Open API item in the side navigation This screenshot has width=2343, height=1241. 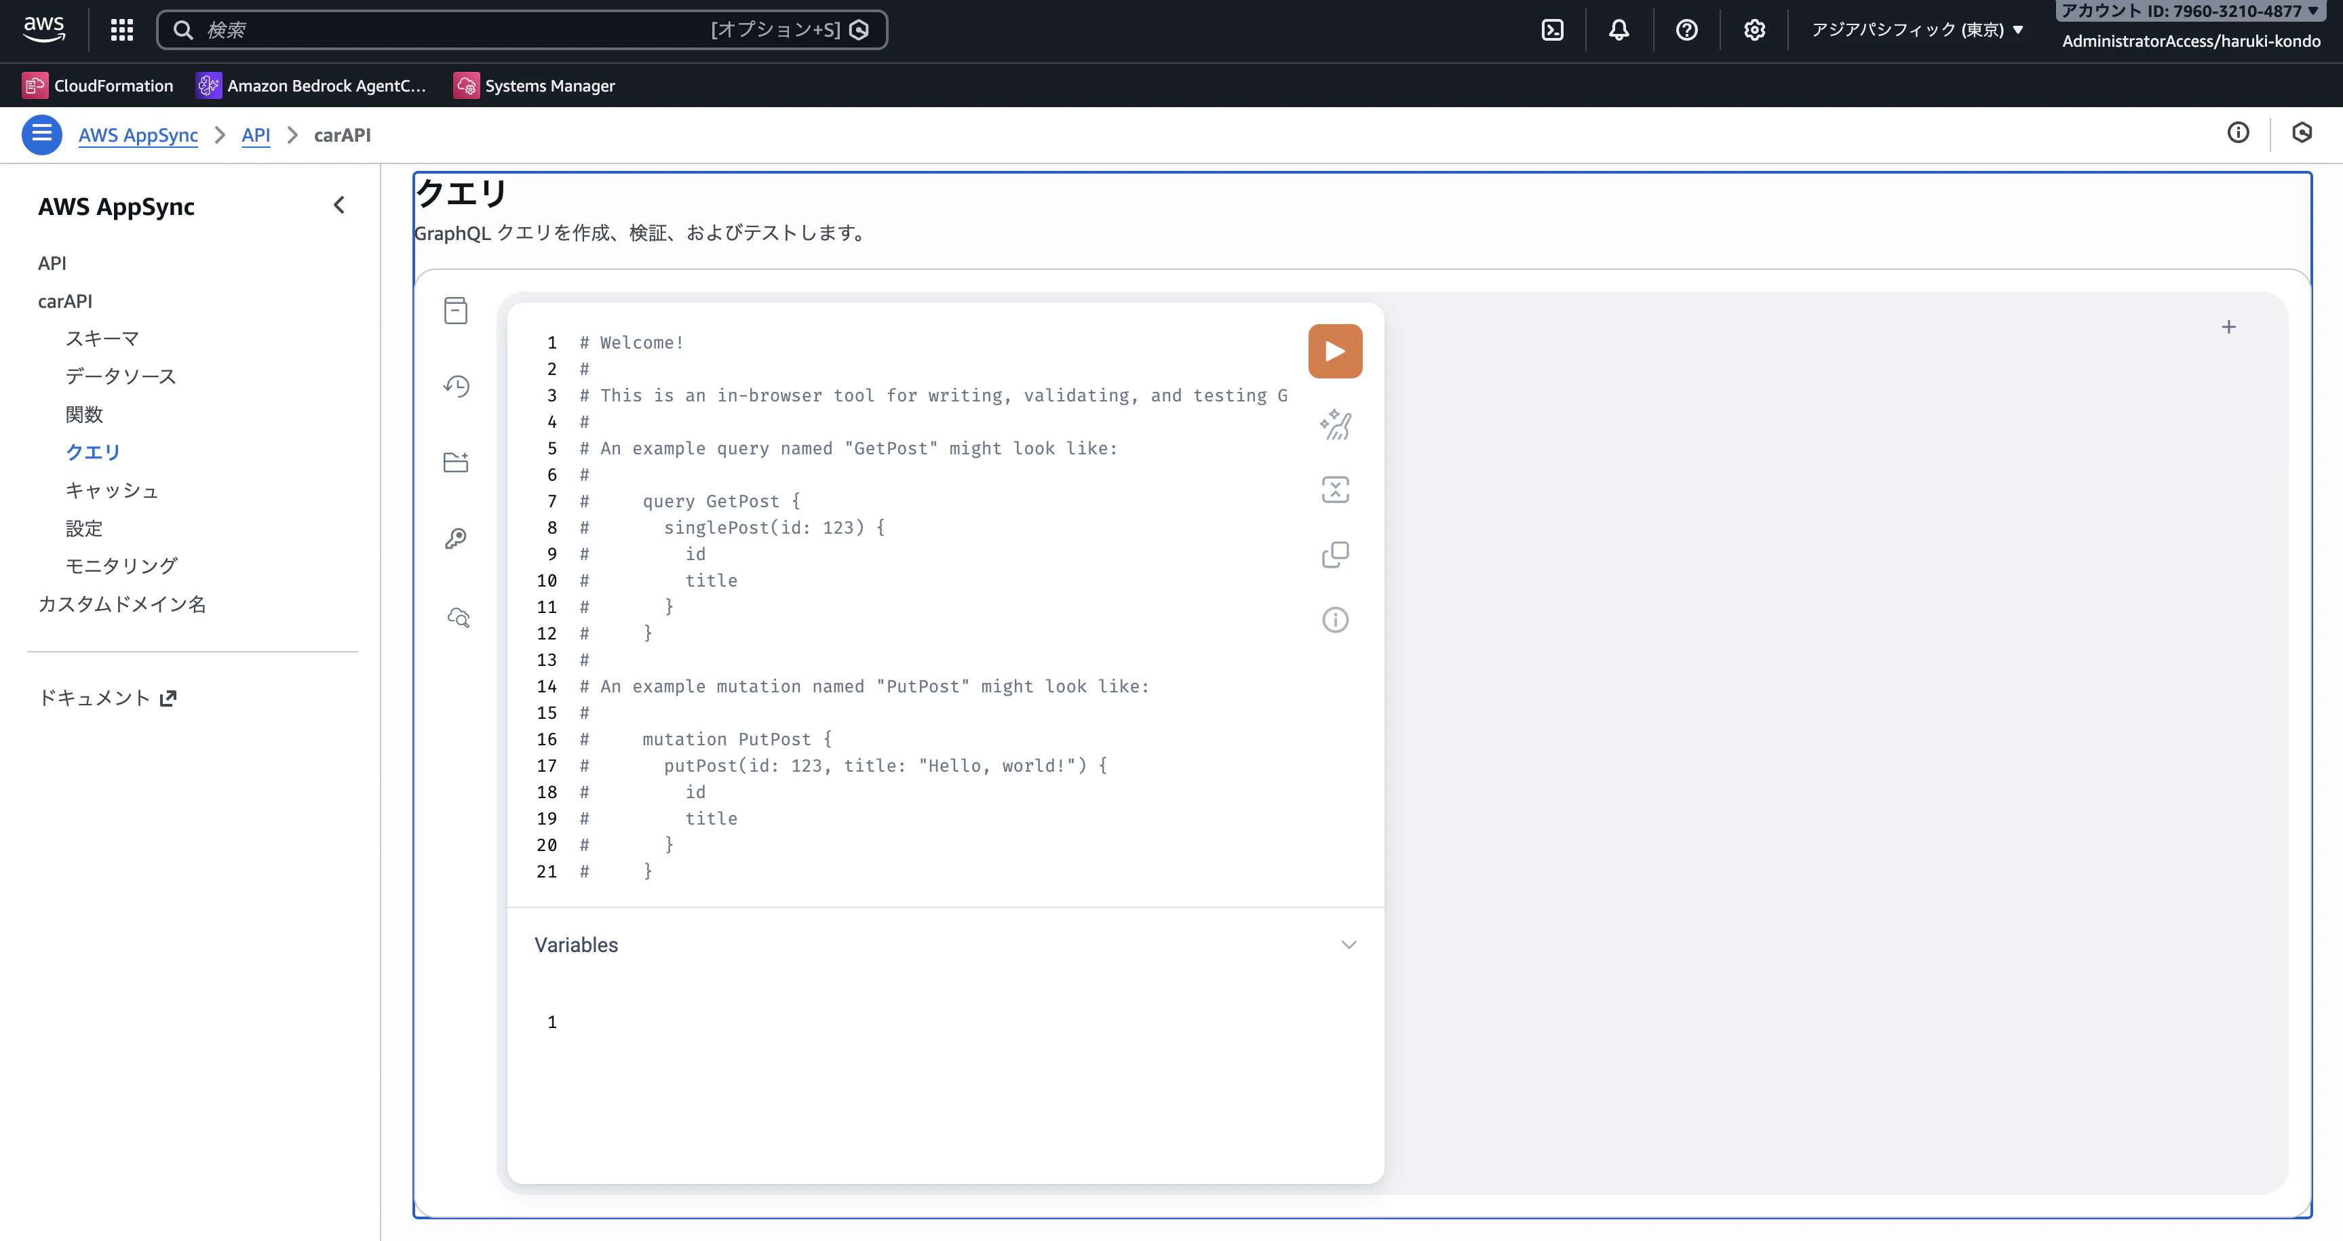[x=52, y=262]
